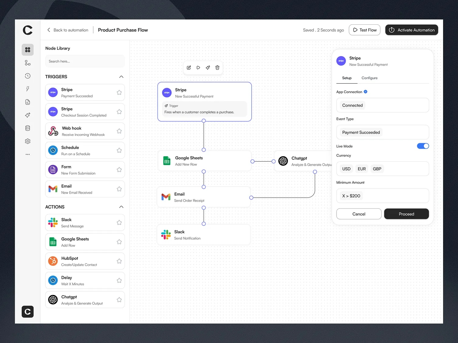Star the Chatgpt action

[x=119, y=300]
